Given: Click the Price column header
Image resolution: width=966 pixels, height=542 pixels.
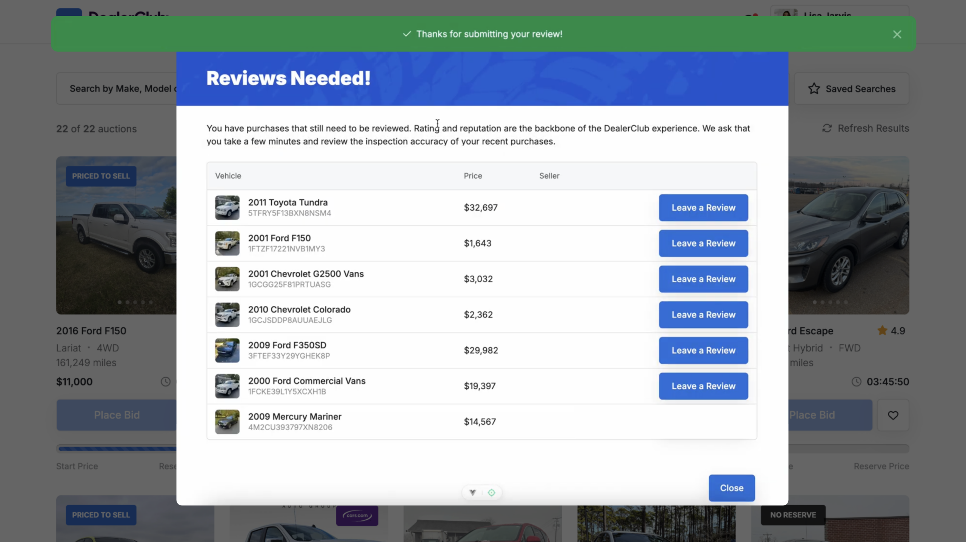Looking at the screenshot, I should click(473, 176).
